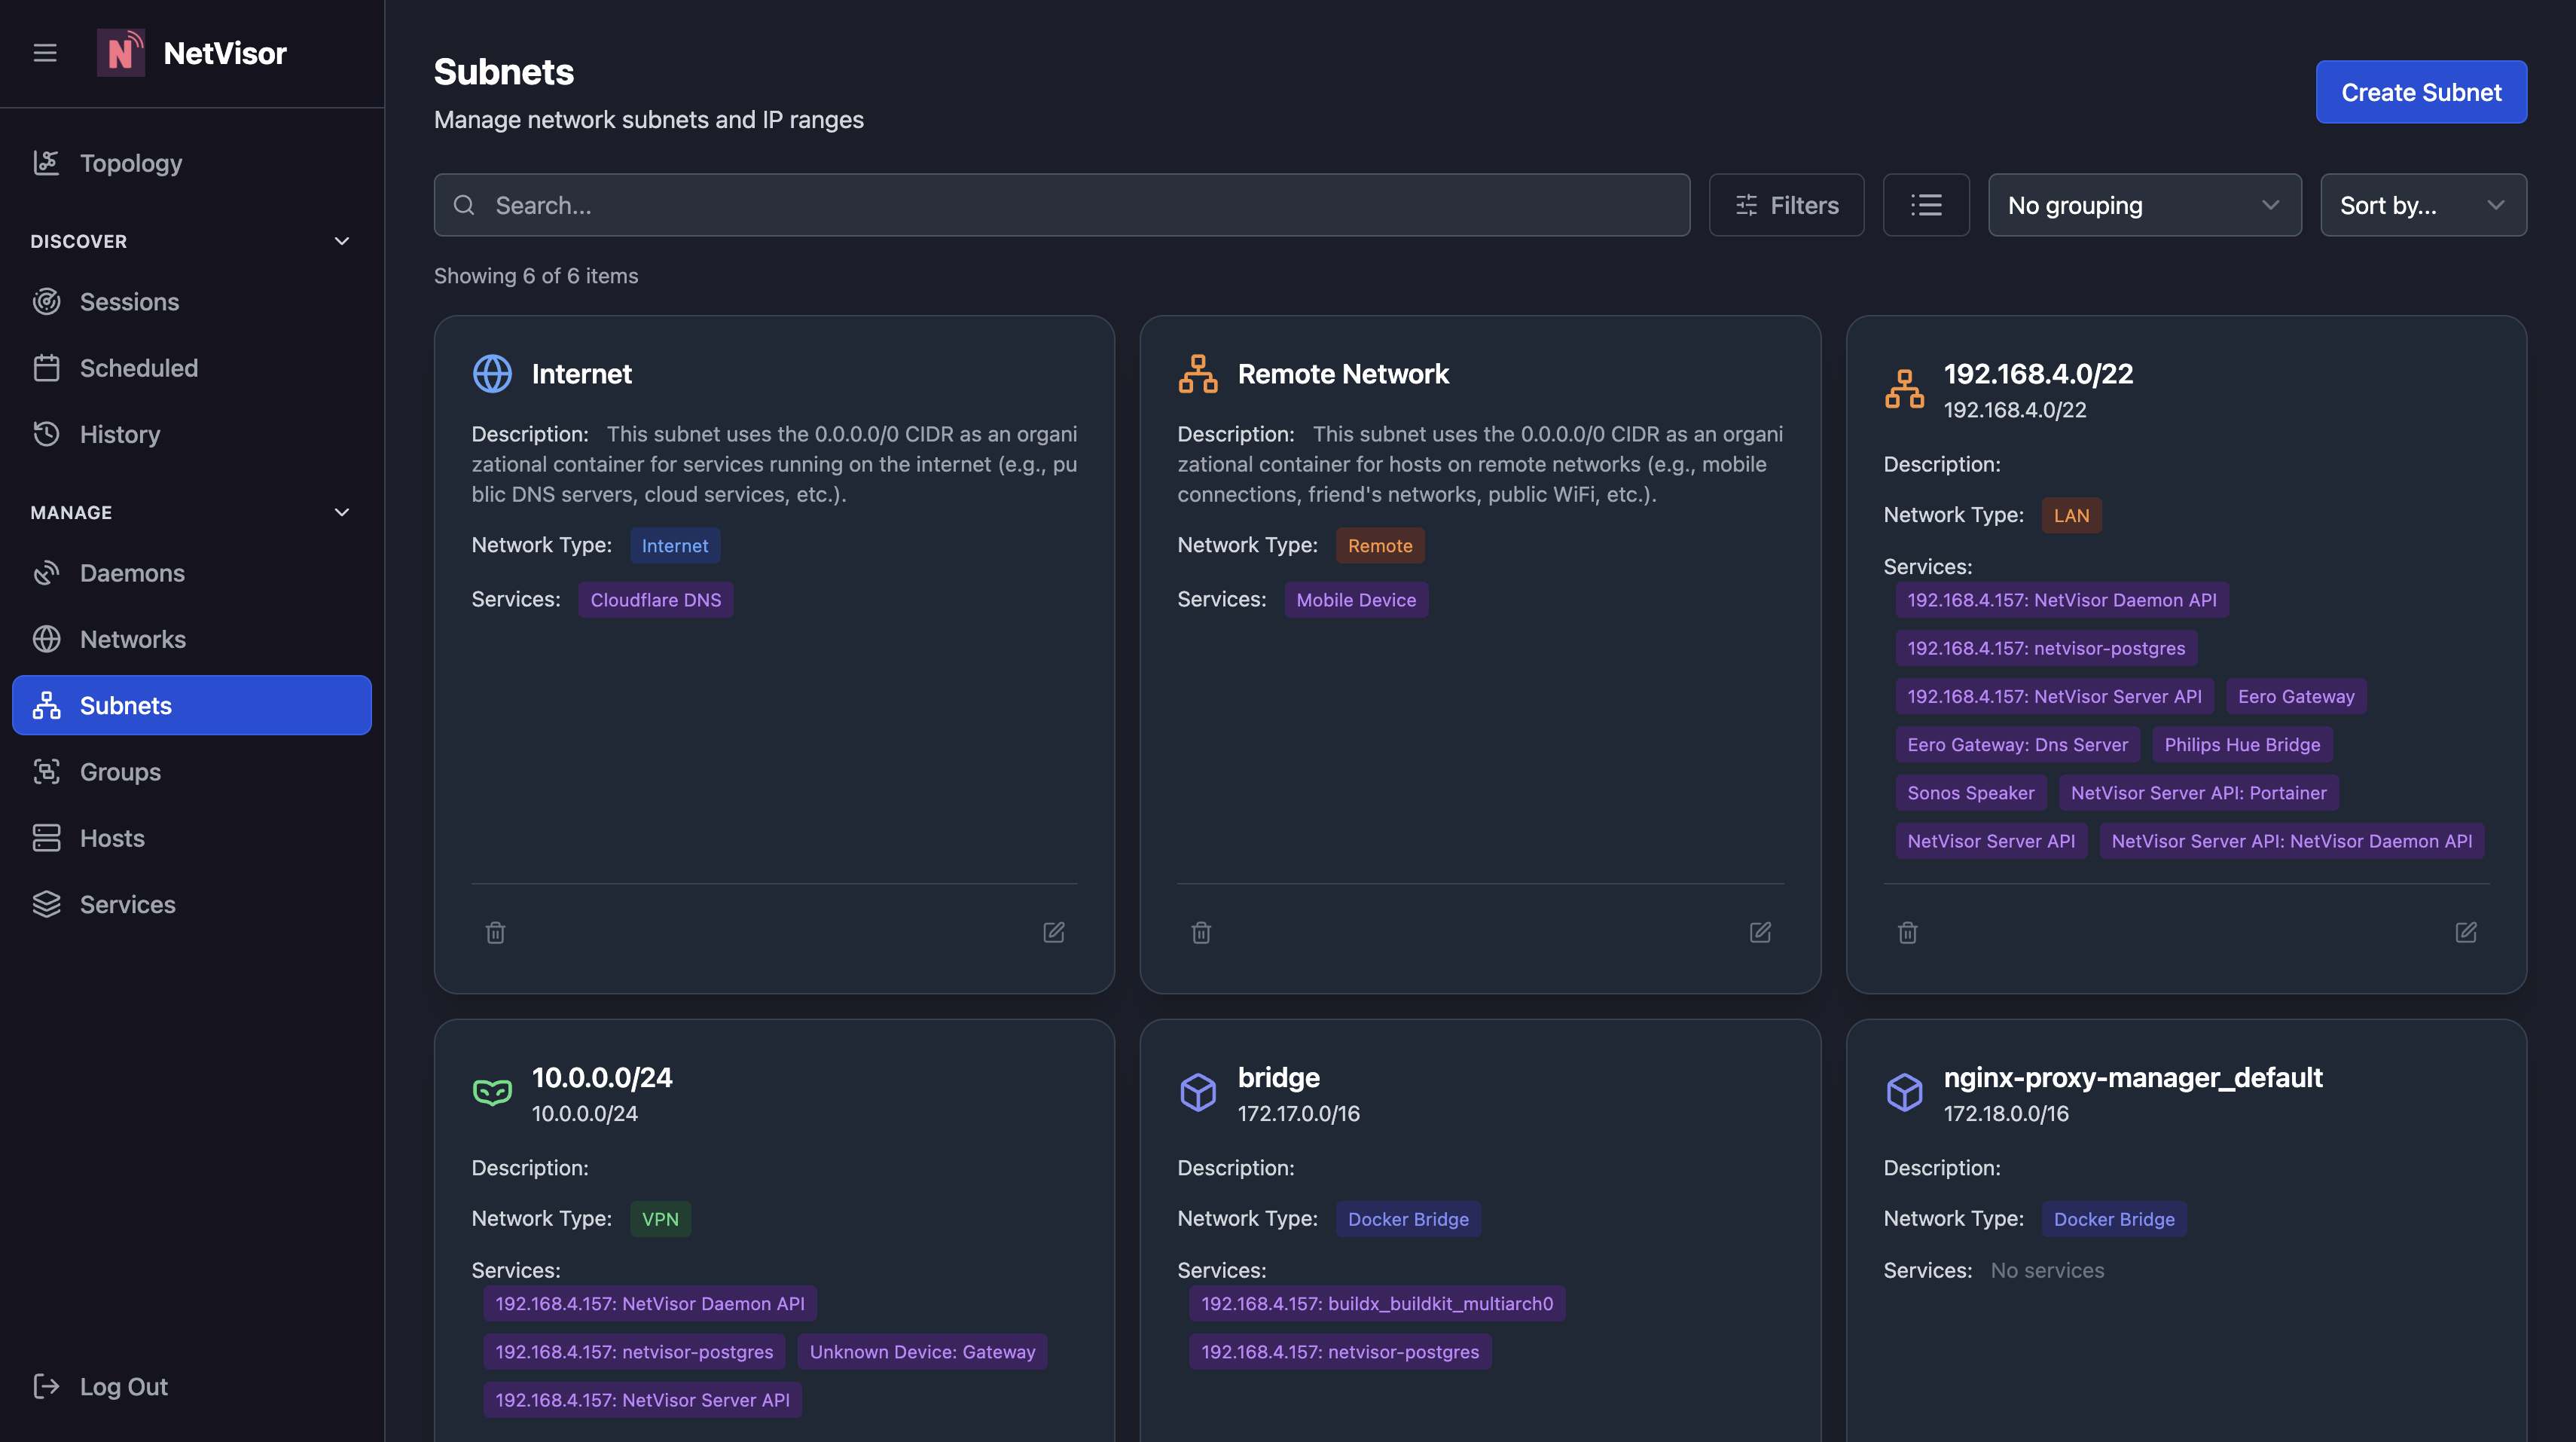Collapse the Manage section chevron
Image resolution: width=2576 pixels, height=1442 pixels.
[x=342, y=512]
